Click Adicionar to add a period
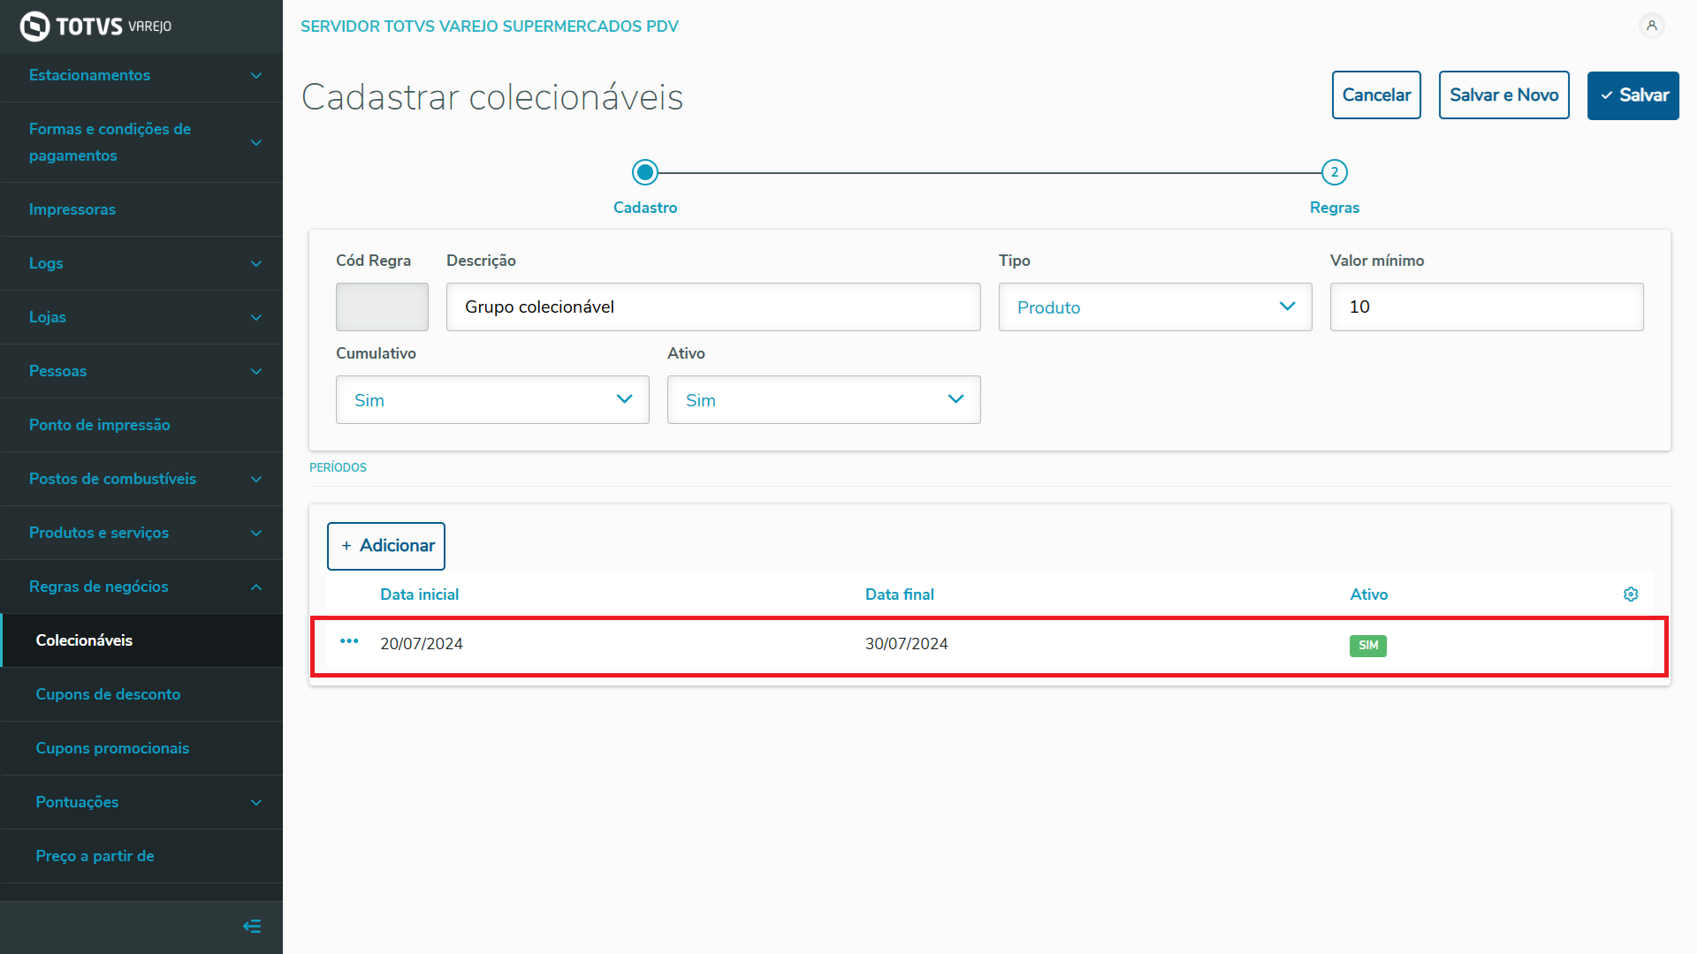 tap(386, 546)
